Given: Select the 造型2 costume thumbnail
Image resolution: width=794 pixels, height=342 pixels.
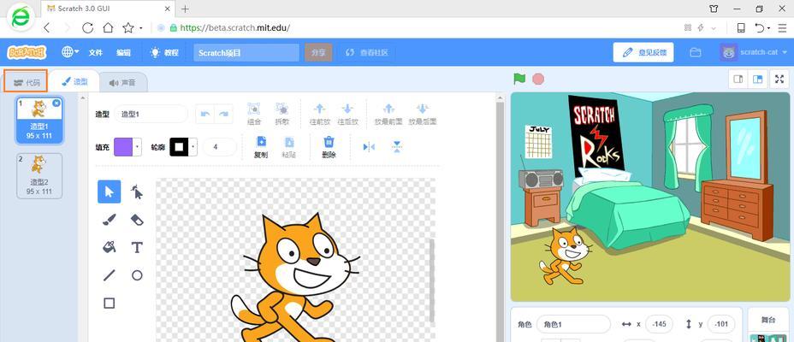Looking at the screenshot, I should click(x=39, y=175).
